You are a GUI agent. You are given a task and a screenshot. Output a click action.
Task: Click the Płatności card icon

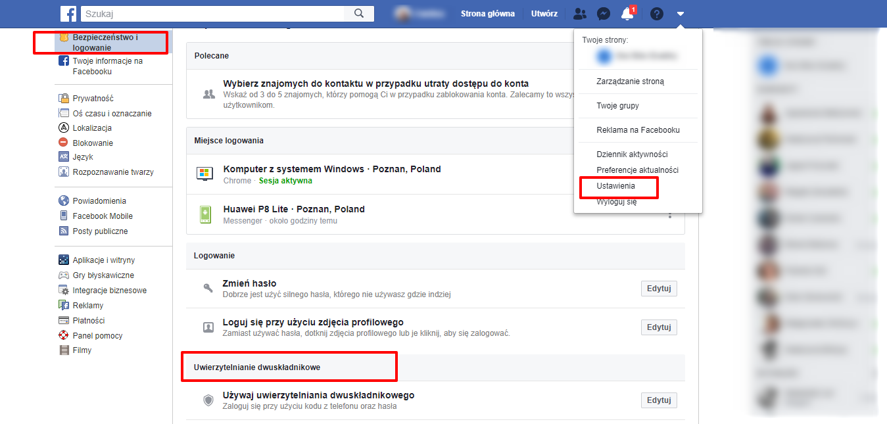click(64, 320)
